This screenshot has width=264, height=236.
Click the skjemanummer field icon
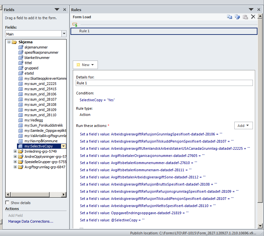pos(21,47)
